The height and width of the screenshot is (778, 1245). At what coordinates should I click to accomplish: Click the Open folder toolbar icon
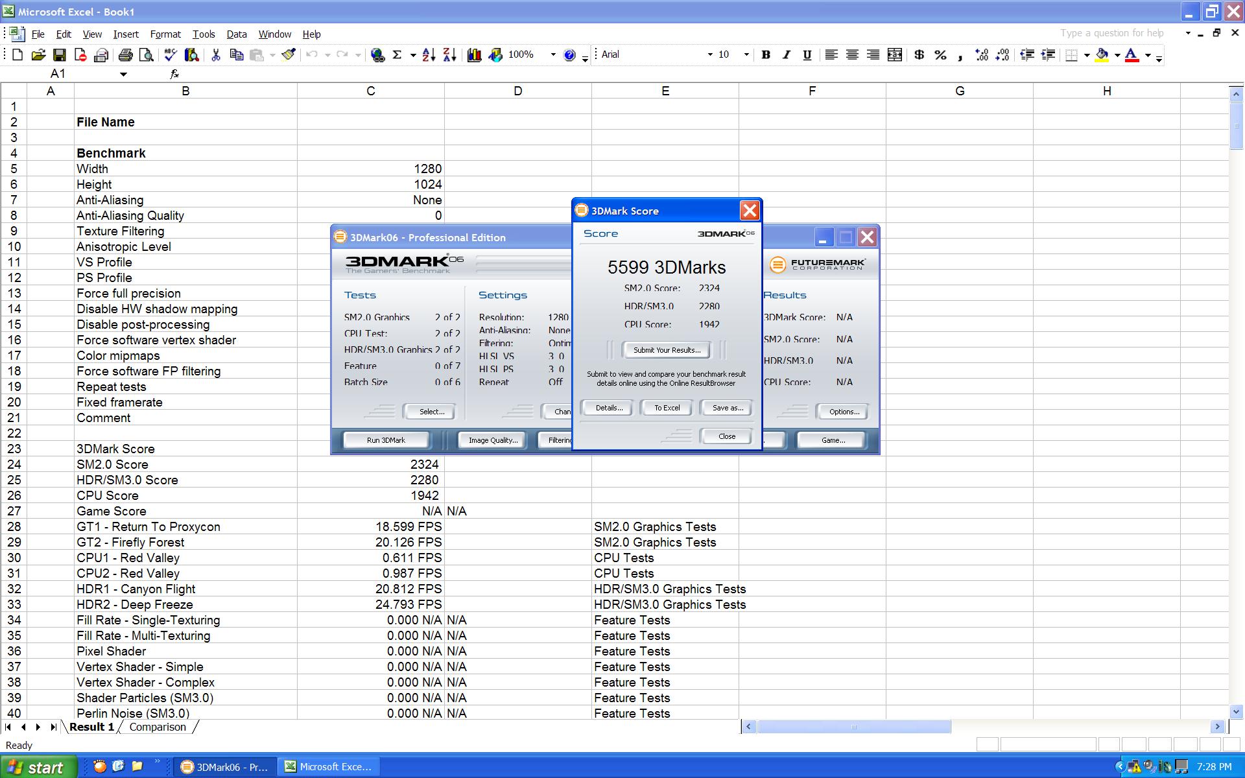pos(38,55)
